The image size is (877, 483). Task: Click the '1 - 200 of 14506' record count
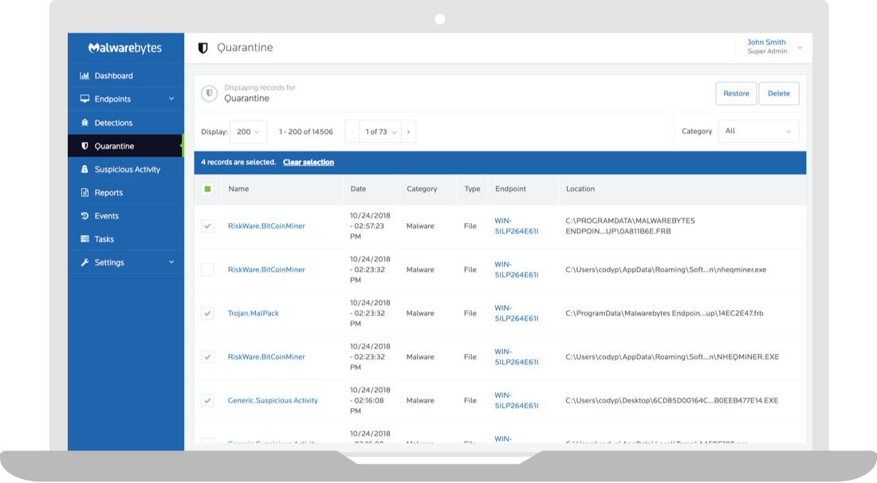(306, 132)
